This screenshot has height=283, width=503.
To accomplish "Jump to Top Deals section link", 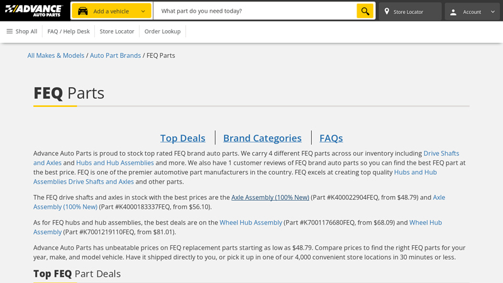I will pyautogui.click(x=182, y=138).
